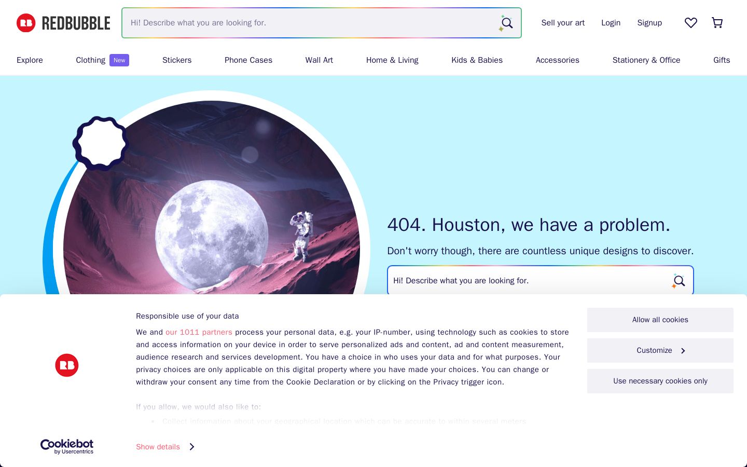
Task: Click the red RB logo in cookie banner
Action: click(67, 365)
